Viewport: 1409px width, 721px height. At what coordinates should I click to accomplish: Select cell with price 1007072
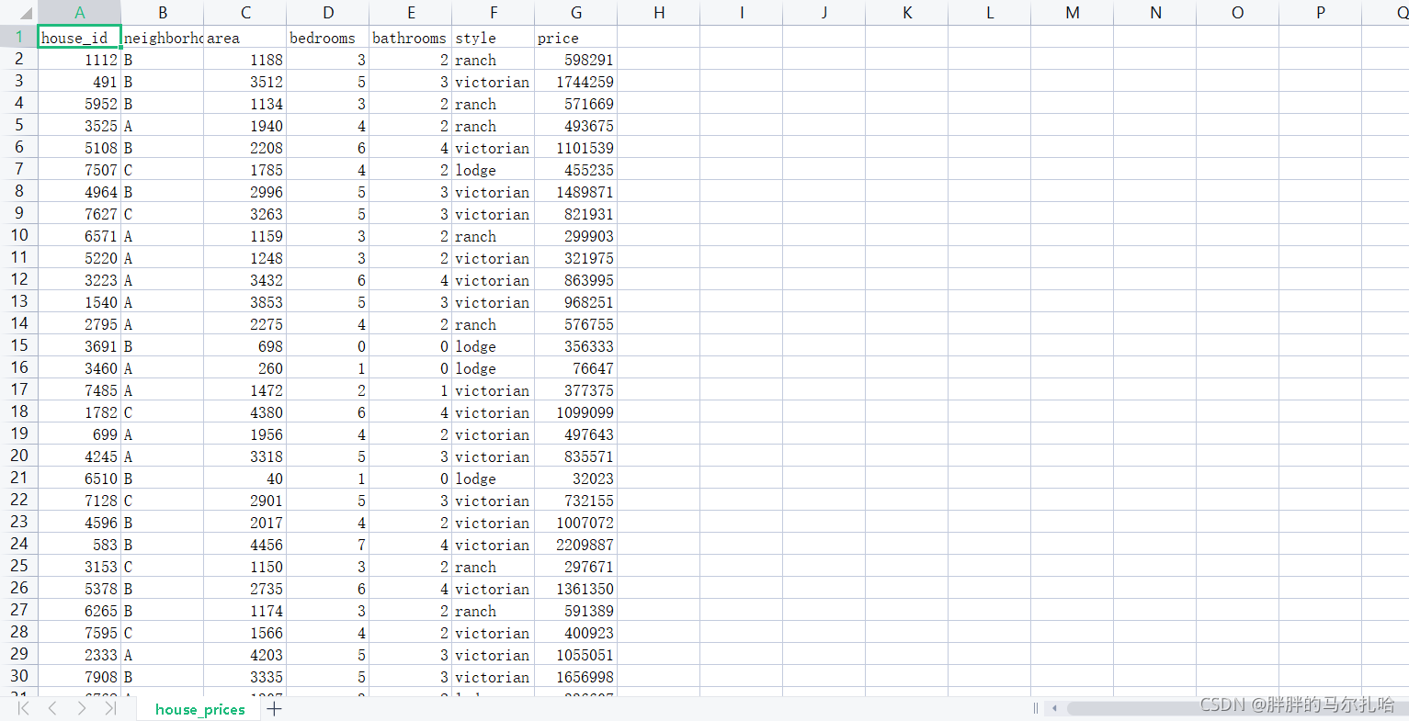click(x=576, y=523)
